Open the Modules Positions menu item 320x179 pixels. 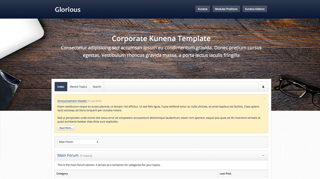pyautogui.click(x=226, y=9)
